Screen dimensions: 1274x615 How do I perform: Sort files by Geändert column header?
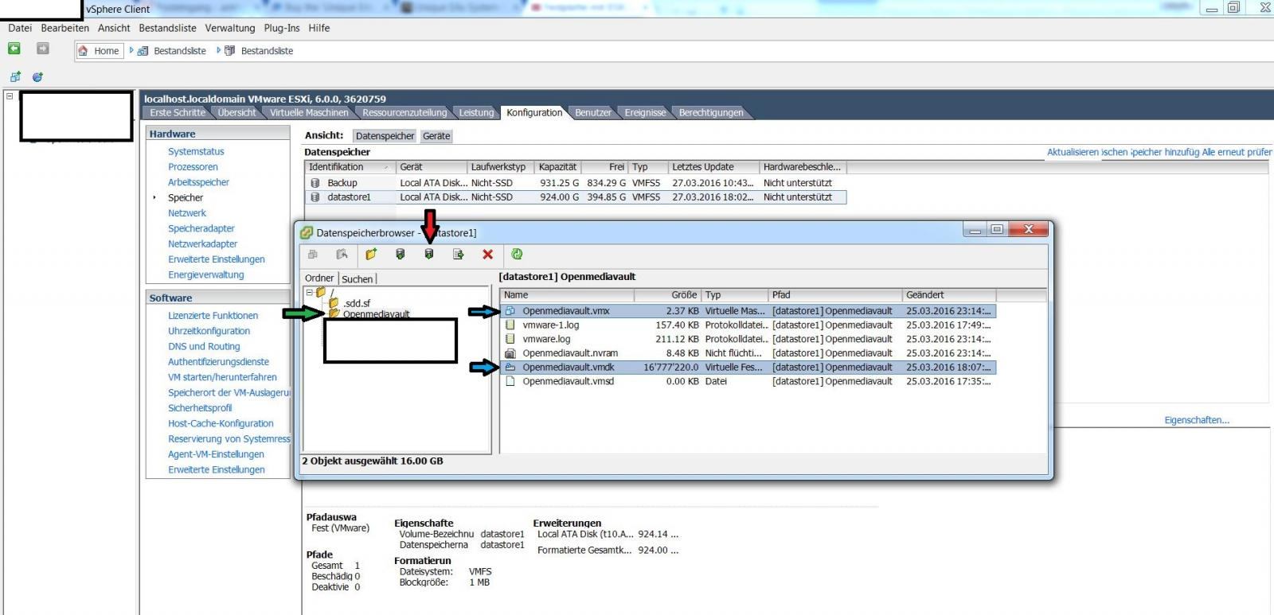click(x=949, y=295)
